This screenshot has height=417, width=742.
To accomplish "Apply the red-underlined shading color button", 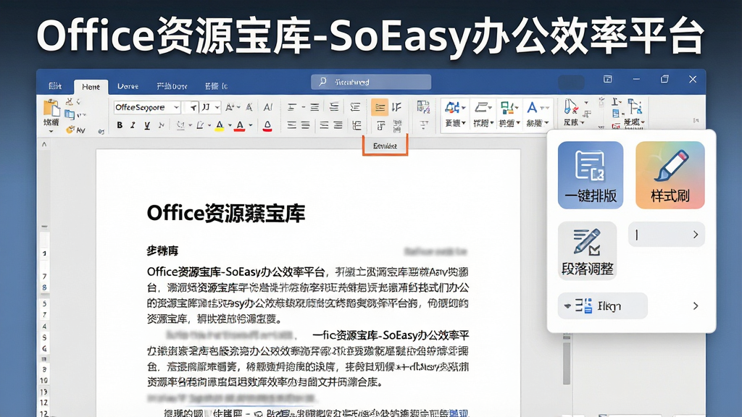I will coord(267,126).
